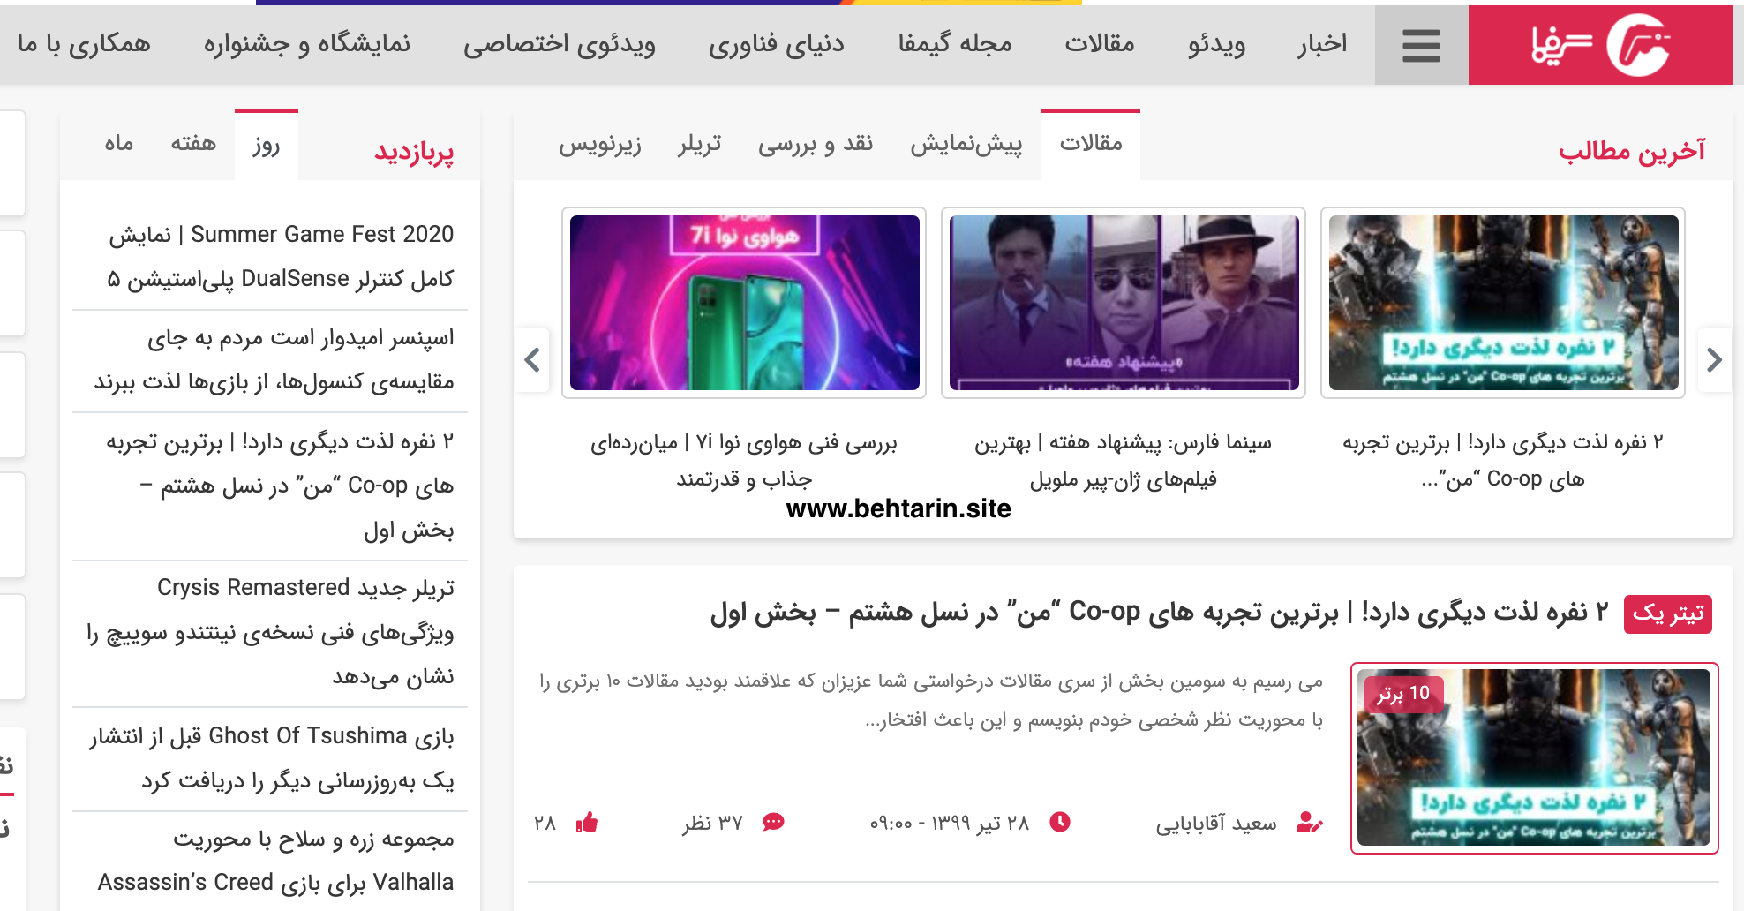1744x911 pixels.
Task: Click the ۲۸ likes count
Action: coord(545,823)
